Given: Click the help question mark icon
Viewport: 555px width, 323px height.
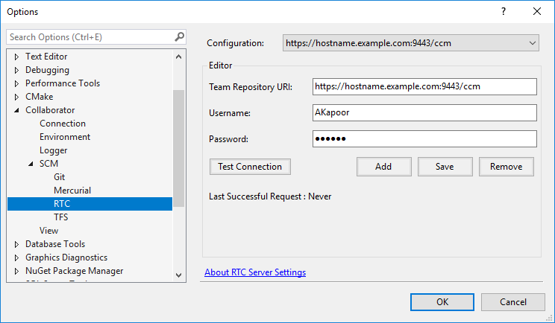Looking at the screenshot, I should 503,11.
